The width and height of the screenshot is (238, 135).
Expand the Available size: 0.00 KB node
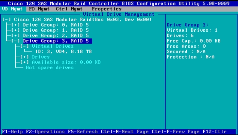pyautogui.click(x=24, y=62)
